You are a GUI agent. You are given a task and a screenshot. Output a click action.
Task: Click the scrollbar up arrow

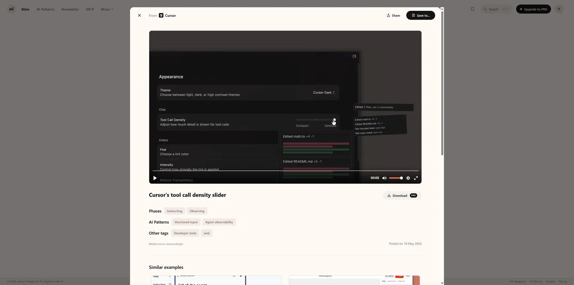point(442,9)
